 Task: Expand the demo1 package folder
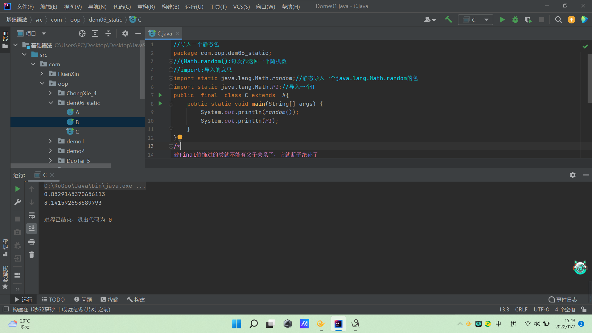[x=51, y=141]
